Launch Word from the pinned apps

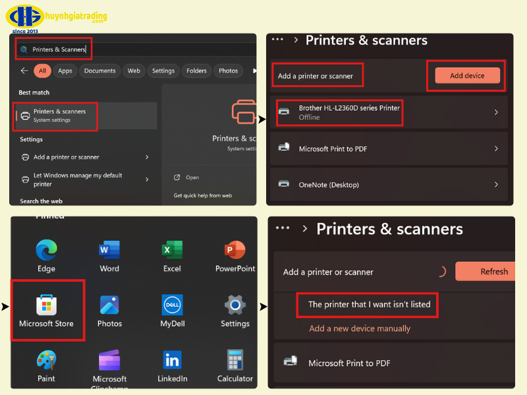pos(109,250)
